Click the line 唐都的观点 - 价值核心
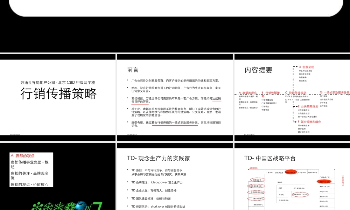Screen dimensions: 350x210 29,184
